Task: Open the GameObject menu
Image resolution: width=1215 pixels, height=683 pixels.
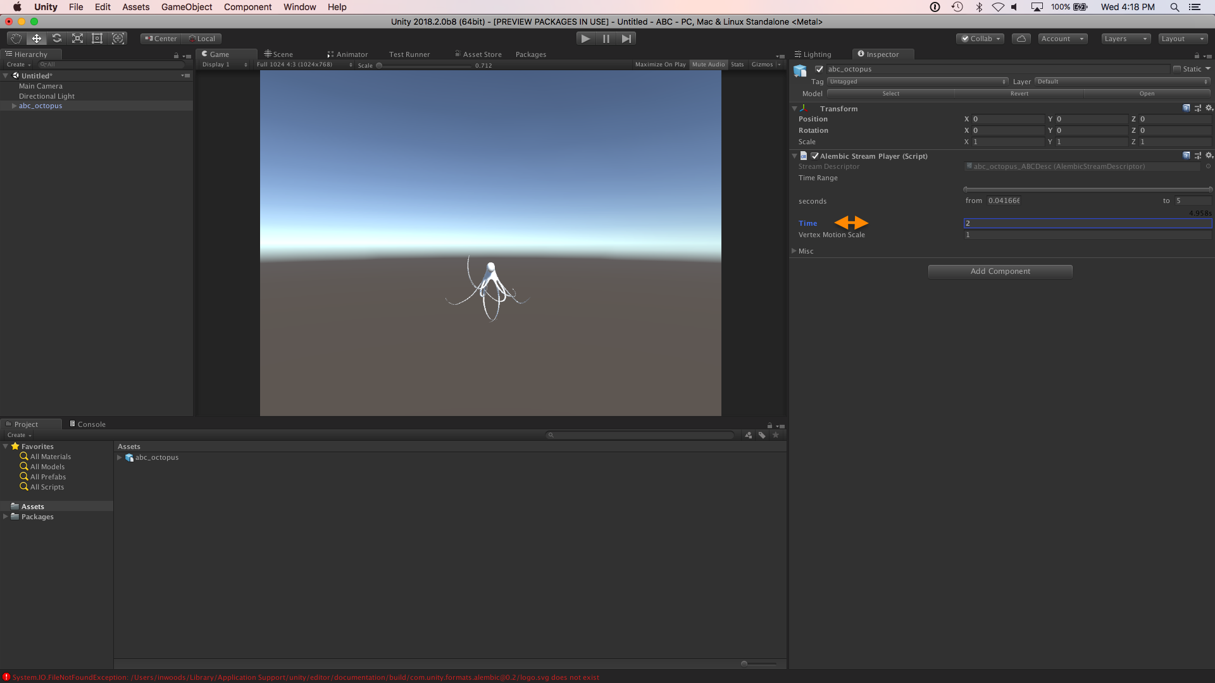Action: coord(186,7)
